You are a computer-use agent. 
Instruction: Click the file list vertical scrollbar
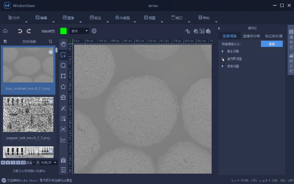tap(56, 50)
